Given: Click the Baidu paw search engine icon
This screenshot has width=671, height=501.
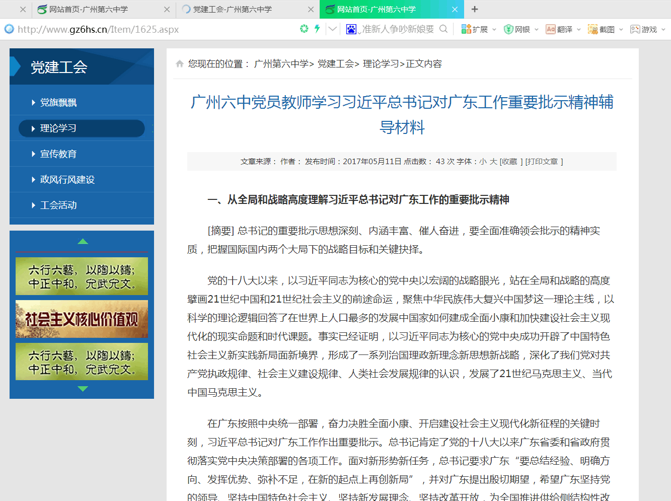Looking at the screenshot, I should [x=351, y=29].
